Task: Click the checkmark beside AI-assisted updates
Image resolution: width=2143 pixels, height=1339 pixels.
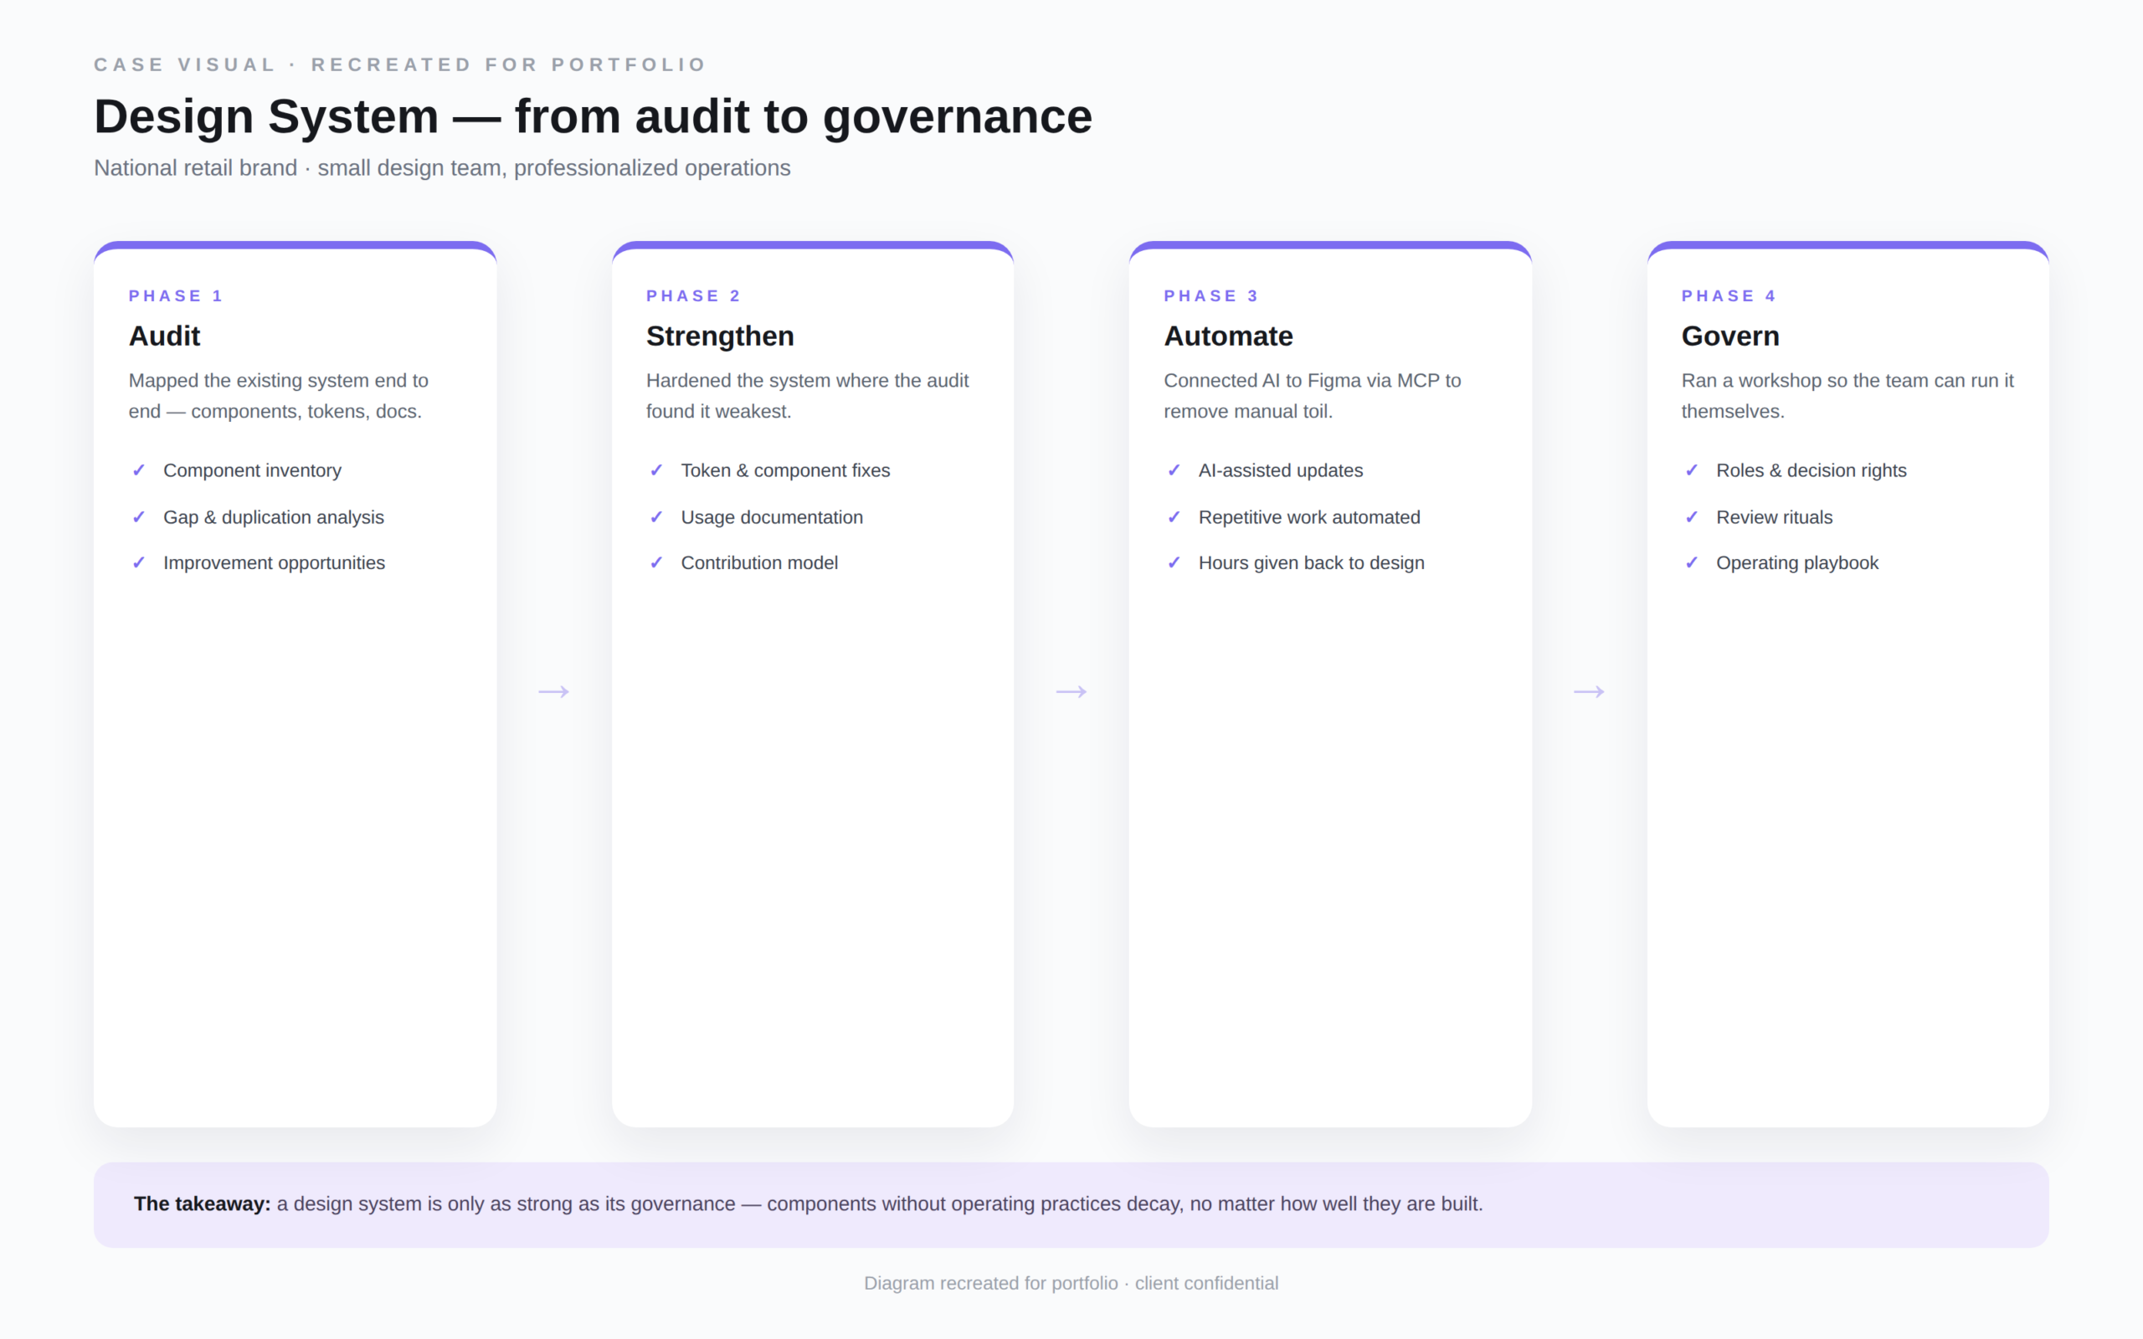Action: (x=1174, y=470)
